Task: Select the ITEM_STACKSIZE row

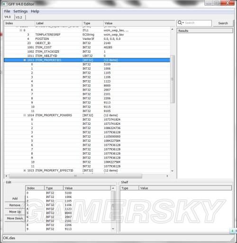Action: pos(87,52)
